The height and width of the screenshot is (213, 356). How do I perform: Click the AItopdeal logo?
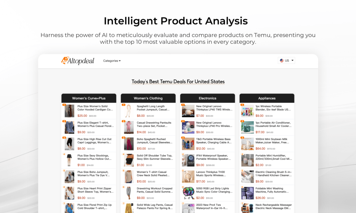click(78, 61)
